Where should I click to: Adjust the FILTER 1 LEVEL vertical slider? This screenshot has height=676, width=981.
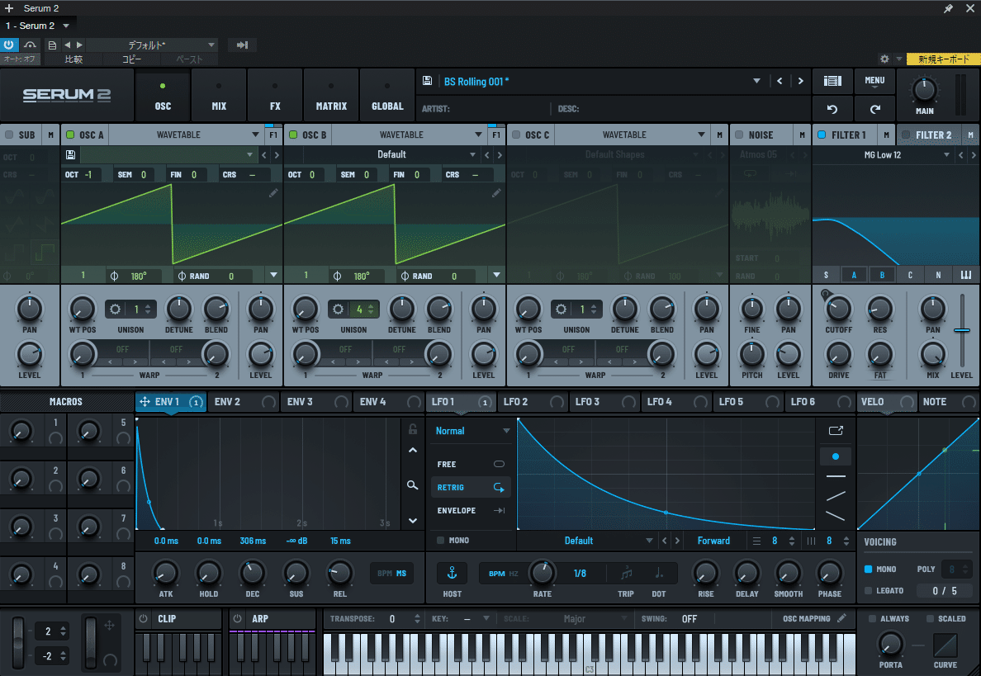point(962,329)
